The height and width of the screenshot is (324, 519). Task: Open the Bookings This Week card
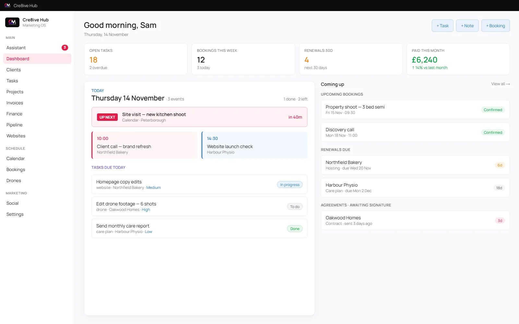(243, 59)
